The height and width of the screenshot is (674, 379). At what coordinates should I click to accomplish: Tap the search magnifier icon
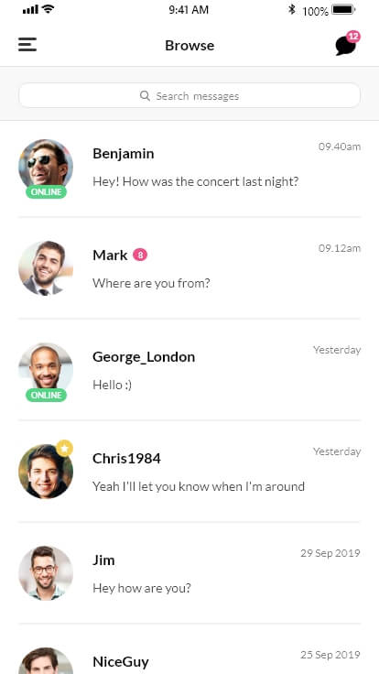pos(145,95)
